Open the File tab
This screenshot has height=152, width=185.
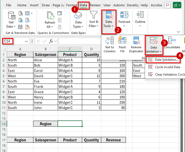pyautogui.click(x=8, y=5)
